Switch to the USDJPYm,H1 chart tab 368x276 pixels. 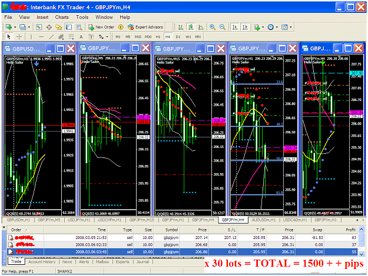(79, 220)
